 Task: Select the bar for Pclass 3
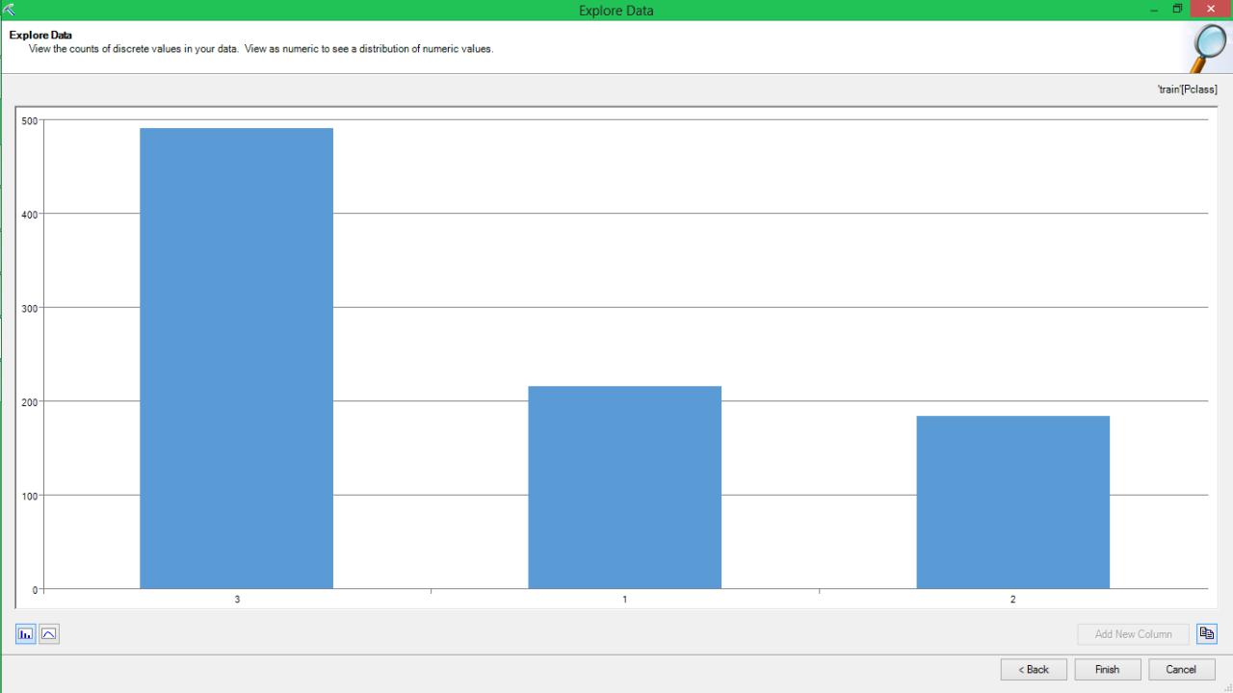tap(237, 358)
